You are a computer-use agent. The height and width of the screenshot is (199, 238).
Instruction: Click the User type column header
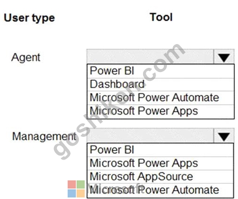(x=29, y=18)
